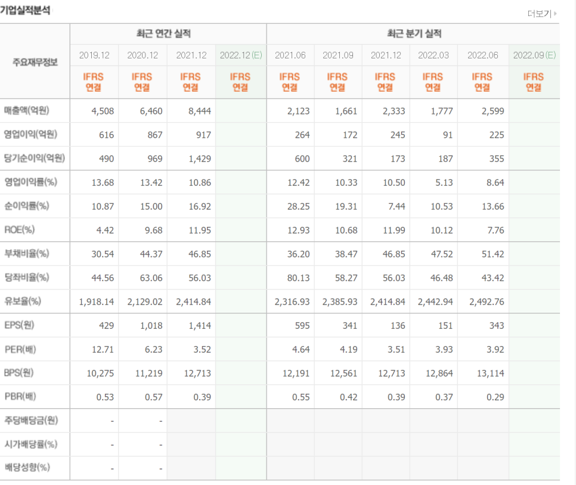This screenshot has width=576, height=485.
Task: Click the ROE value 11.95
Action: coord(200,231)
